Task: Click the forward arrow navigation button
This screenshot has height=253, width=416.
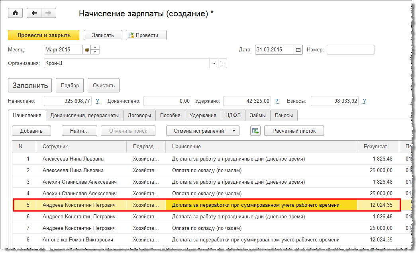Action: 49,13
